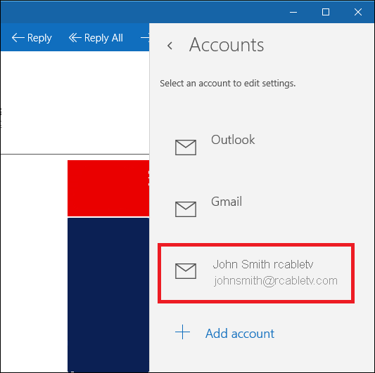Click johnsmith@rcabletv.com email address
Screen dimensions: 375x373
(x=276, y=280)
